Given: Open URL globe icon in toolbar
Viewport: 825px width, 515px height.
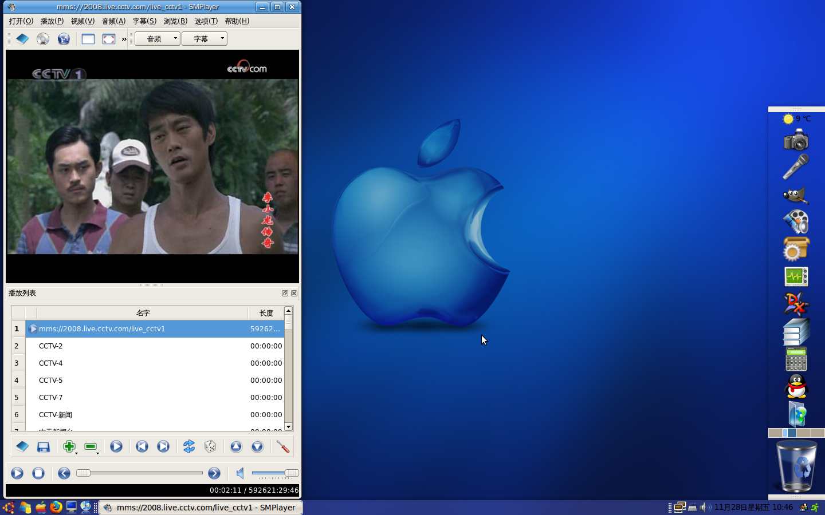Looking at the screenshot, I should 64,39.
